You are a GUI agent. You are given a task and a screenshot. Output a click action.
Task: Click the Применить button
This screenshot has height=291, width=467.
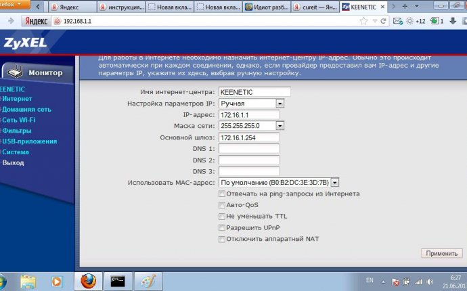(442, 253)
